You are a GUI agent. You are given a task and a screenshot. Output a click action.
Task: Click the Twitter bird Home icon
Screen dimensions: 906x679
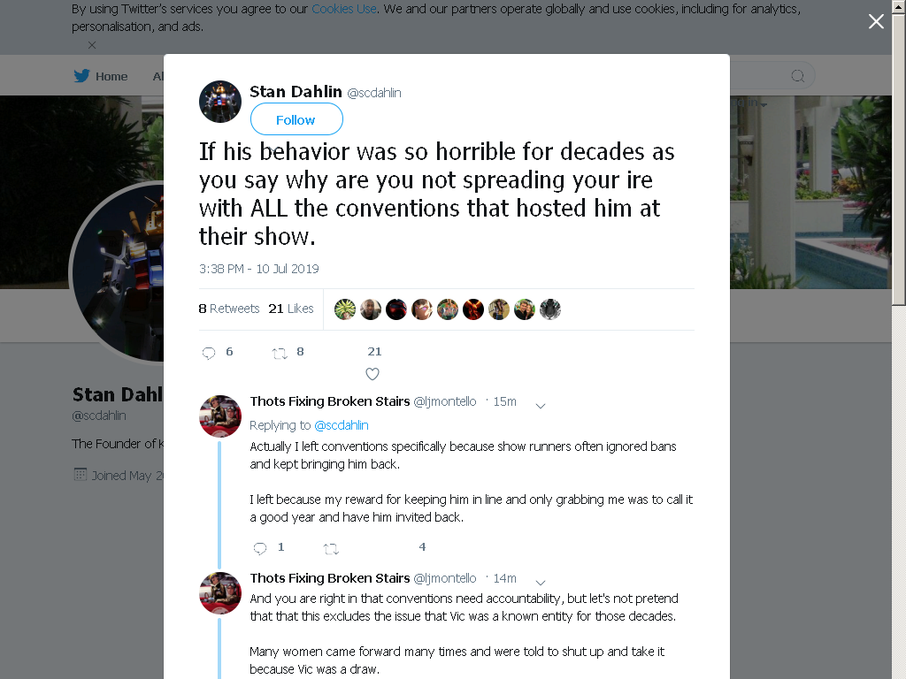82,76
